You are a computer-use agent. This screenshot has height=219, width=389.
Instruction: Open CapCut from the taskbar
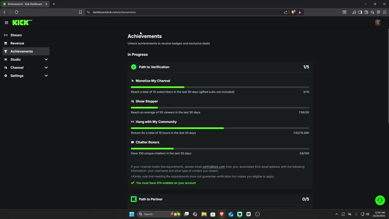pyautogui.click(x=249, y=214)
